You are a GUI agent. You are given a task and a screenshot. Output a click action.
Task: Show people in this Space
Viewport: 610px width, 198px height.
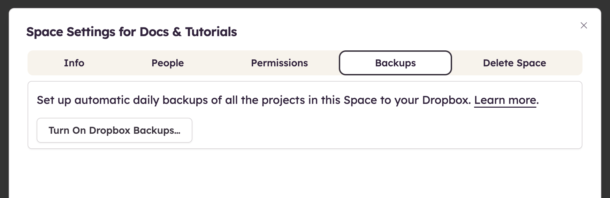pyautogui.click(x=167, y=63)
